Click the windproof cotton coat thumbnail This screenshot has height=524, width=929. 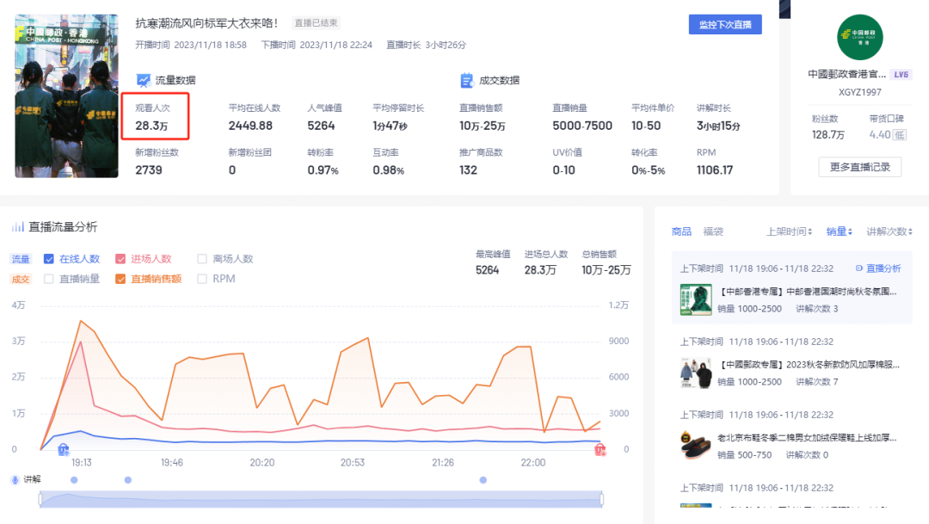[x=696, y=373]
